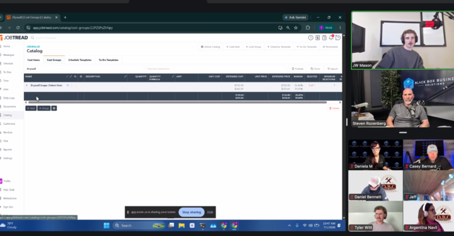Click the browser zoom magnifier icon
This screenshot has height=236, width=454.
coord(288,28)
